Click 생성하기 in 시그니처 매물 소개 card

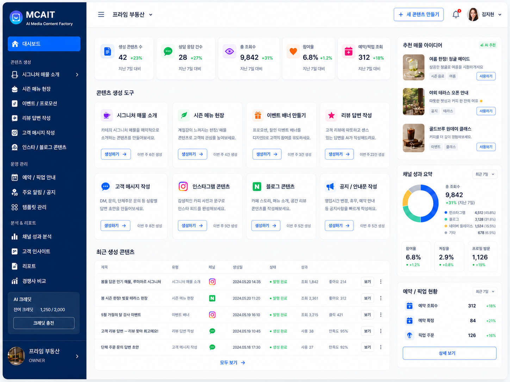click(x=116, y=154)
